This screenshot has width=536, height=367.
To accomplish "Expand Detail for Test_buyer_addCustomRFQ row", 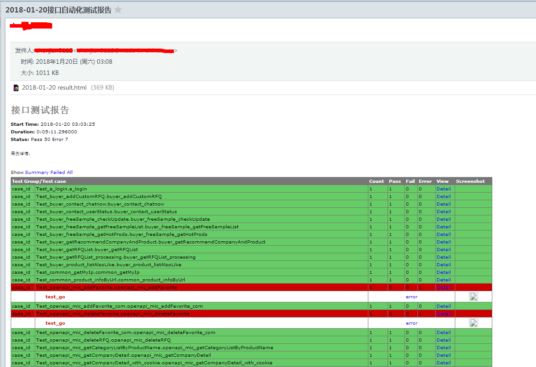I will point(443,197).
